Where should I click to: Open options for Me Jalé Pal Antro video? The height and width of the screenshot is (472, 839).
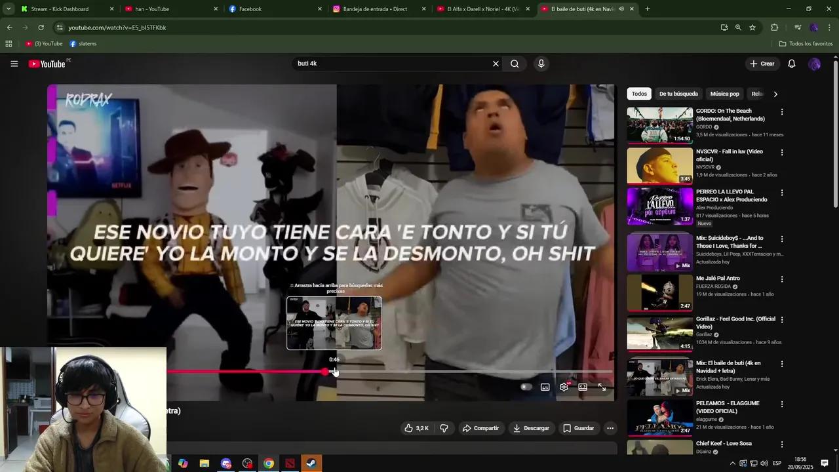point(781,279)
